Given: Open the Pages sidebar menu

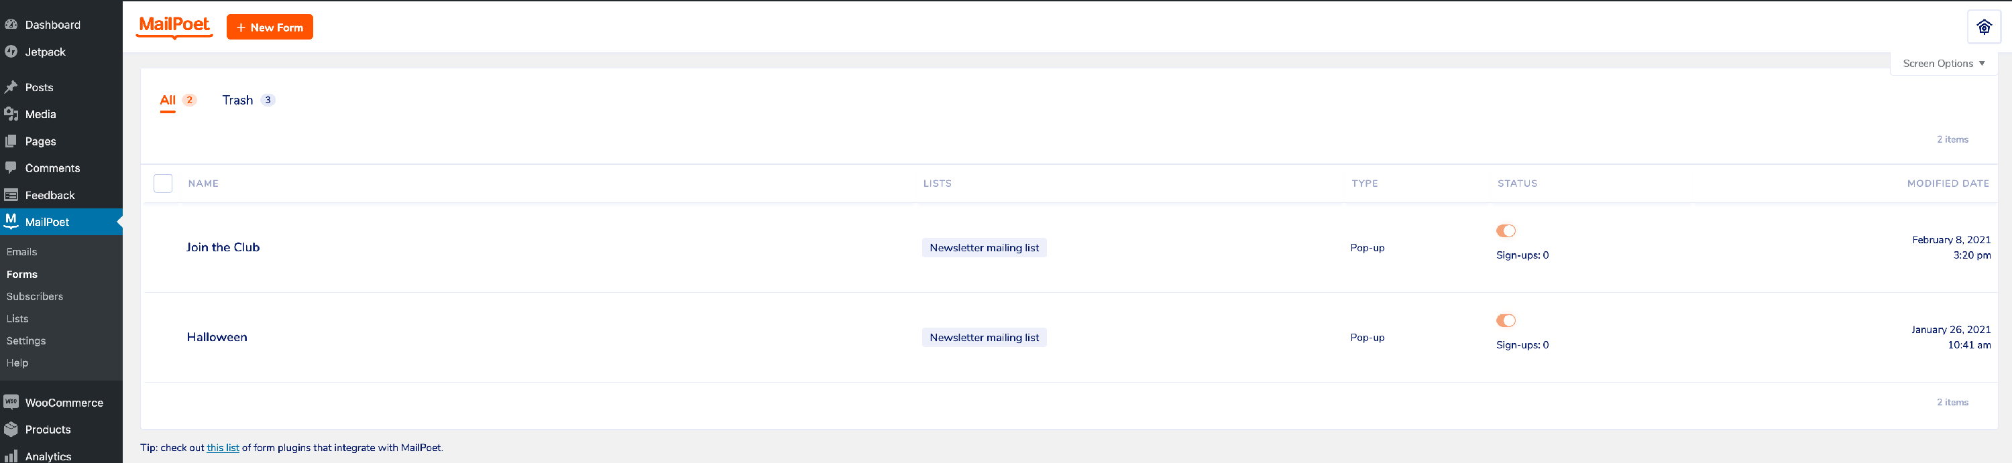Looking at the screenshot, I should point(40,141).
